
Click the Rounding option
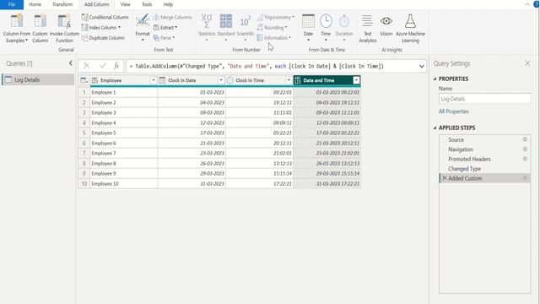(x=272, y=27)
